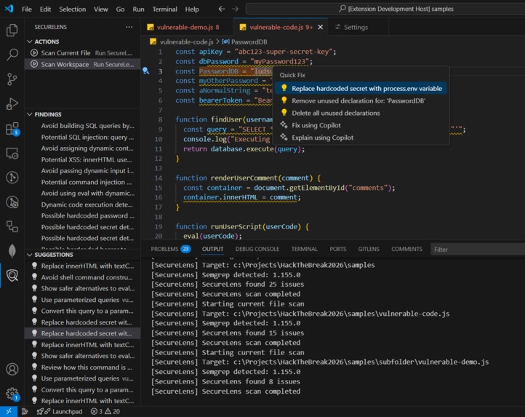The width and height of the screenshot is (525, 417).
Task: Collapse the ACTIONS section
Action: pos(82,41)
